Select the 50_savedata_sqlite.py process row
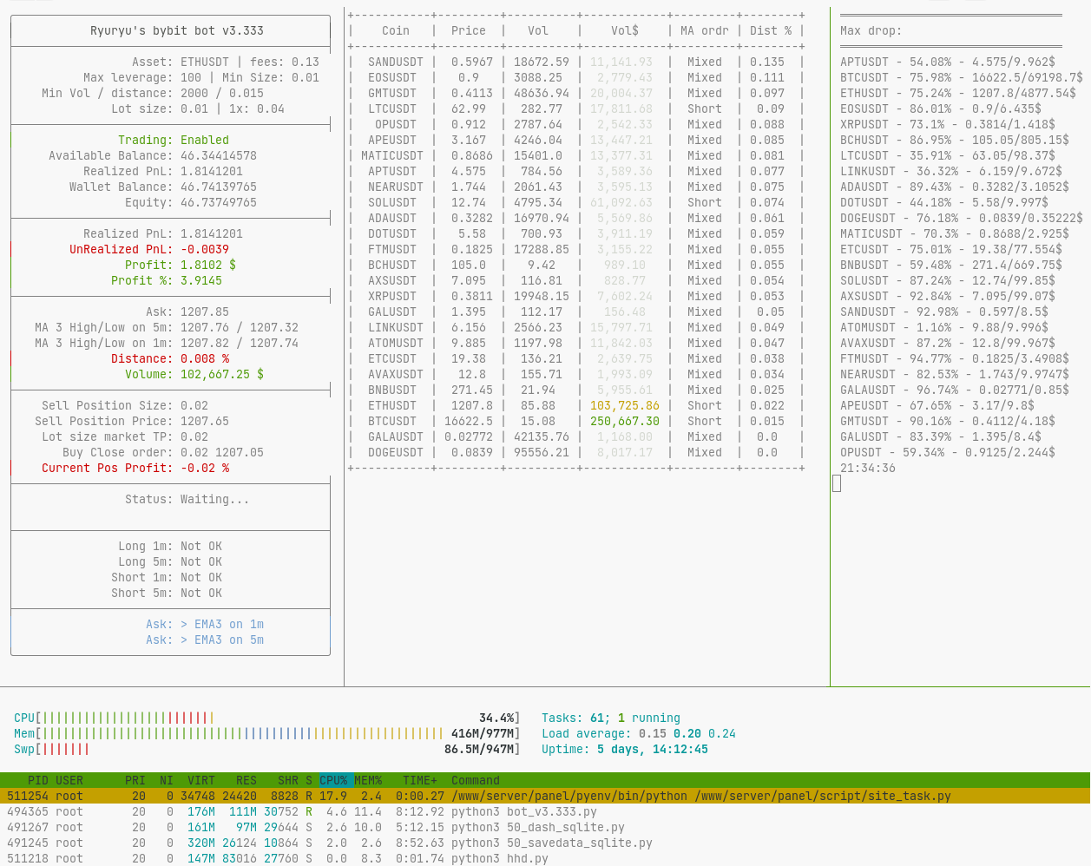 point(545,843)
